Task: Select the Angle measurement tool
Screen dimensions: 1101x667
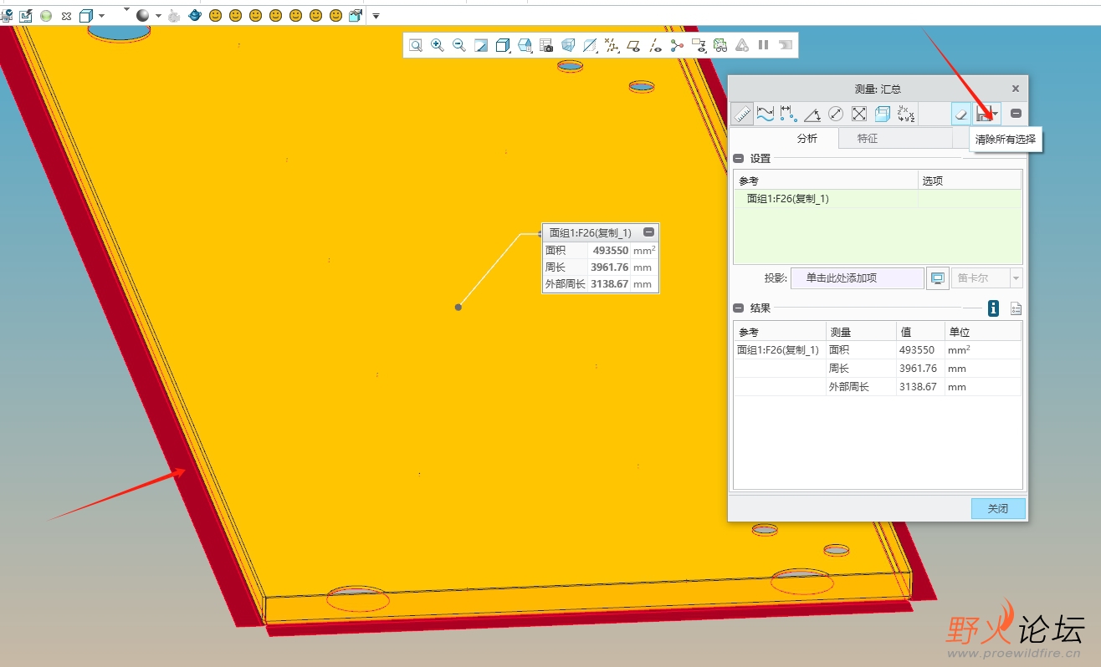Action: pyautogui.click(x=812, y=114)
